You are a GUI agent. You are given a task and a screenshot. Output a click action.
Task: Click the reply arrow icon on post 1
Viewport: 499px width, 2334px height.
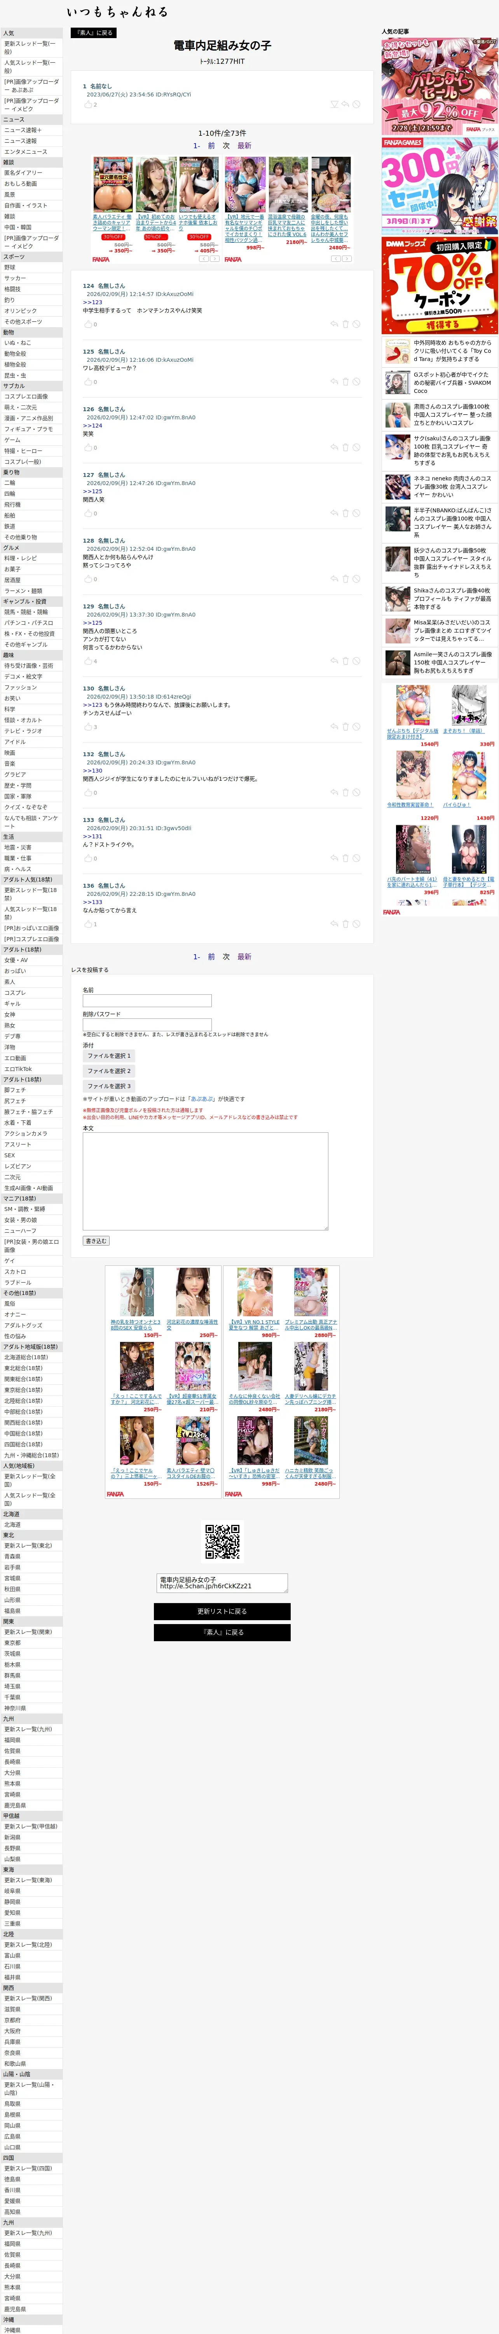345,104
